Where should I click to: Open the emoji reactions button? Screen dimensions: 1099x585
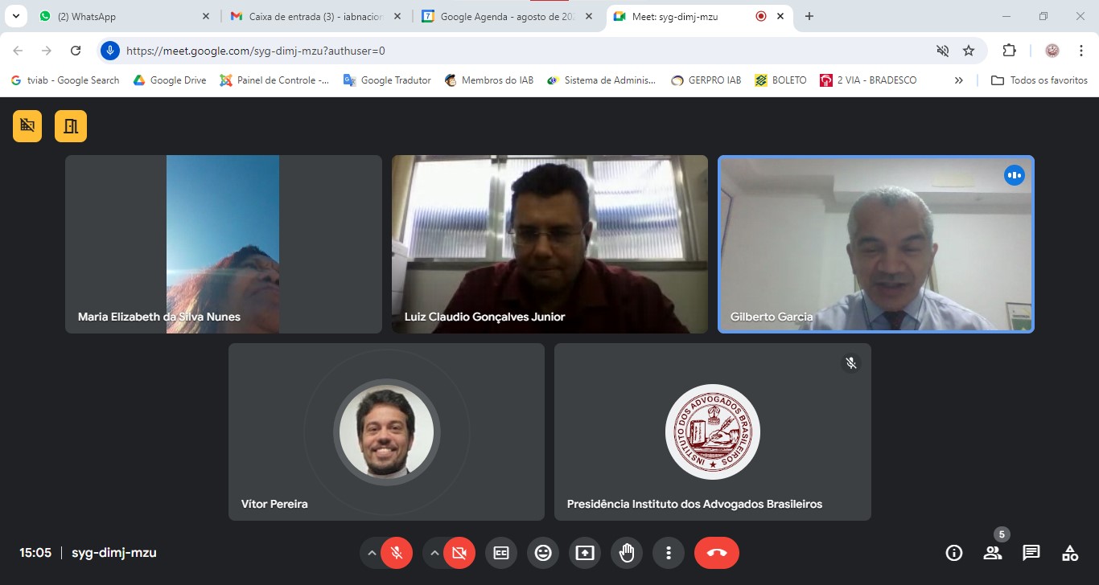pyautogui.click(x=543, y=553)
